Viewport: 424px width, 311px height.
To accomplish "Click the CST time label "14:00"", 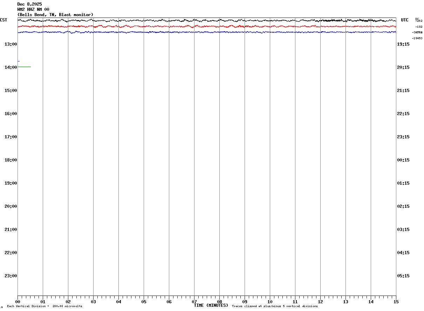I will [x=11, y=67].
